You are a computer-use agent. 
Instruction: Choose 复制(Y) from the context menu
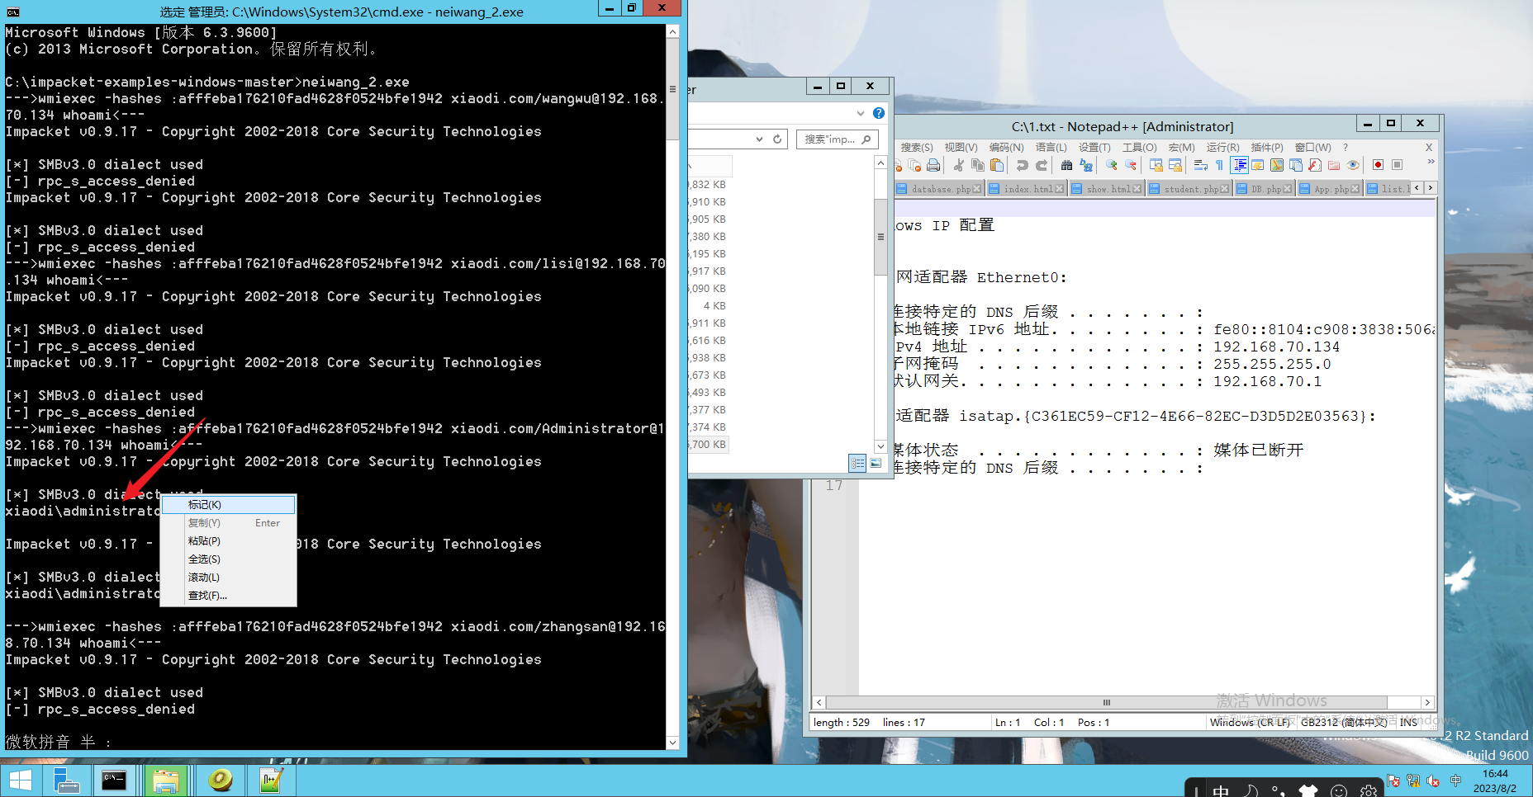point(204,522)
